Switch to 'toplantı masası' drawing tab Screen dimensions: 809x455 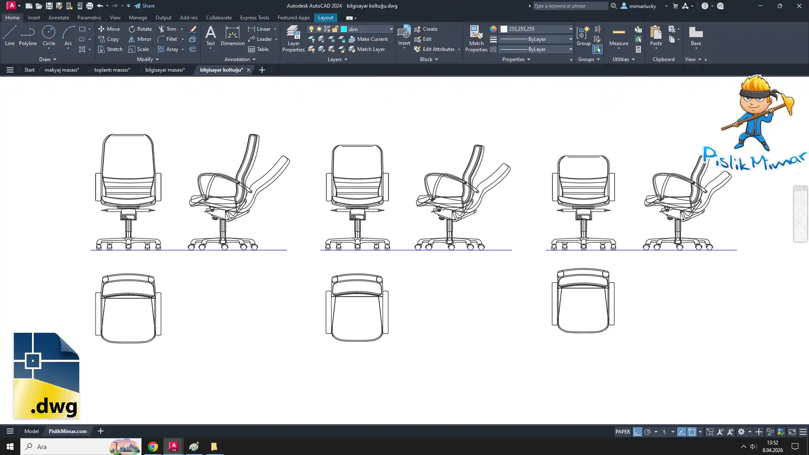point(112,70)
